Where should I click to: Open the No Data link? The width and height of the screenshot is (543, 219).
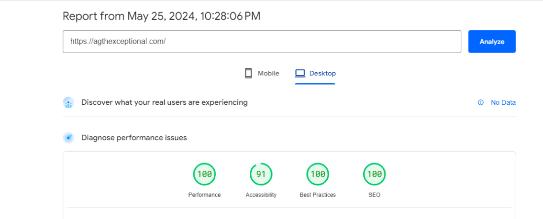coord(503,102)
